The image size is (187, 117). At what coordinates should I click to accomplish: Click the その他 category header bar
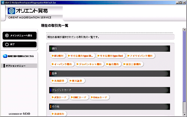tap(110, 107)
